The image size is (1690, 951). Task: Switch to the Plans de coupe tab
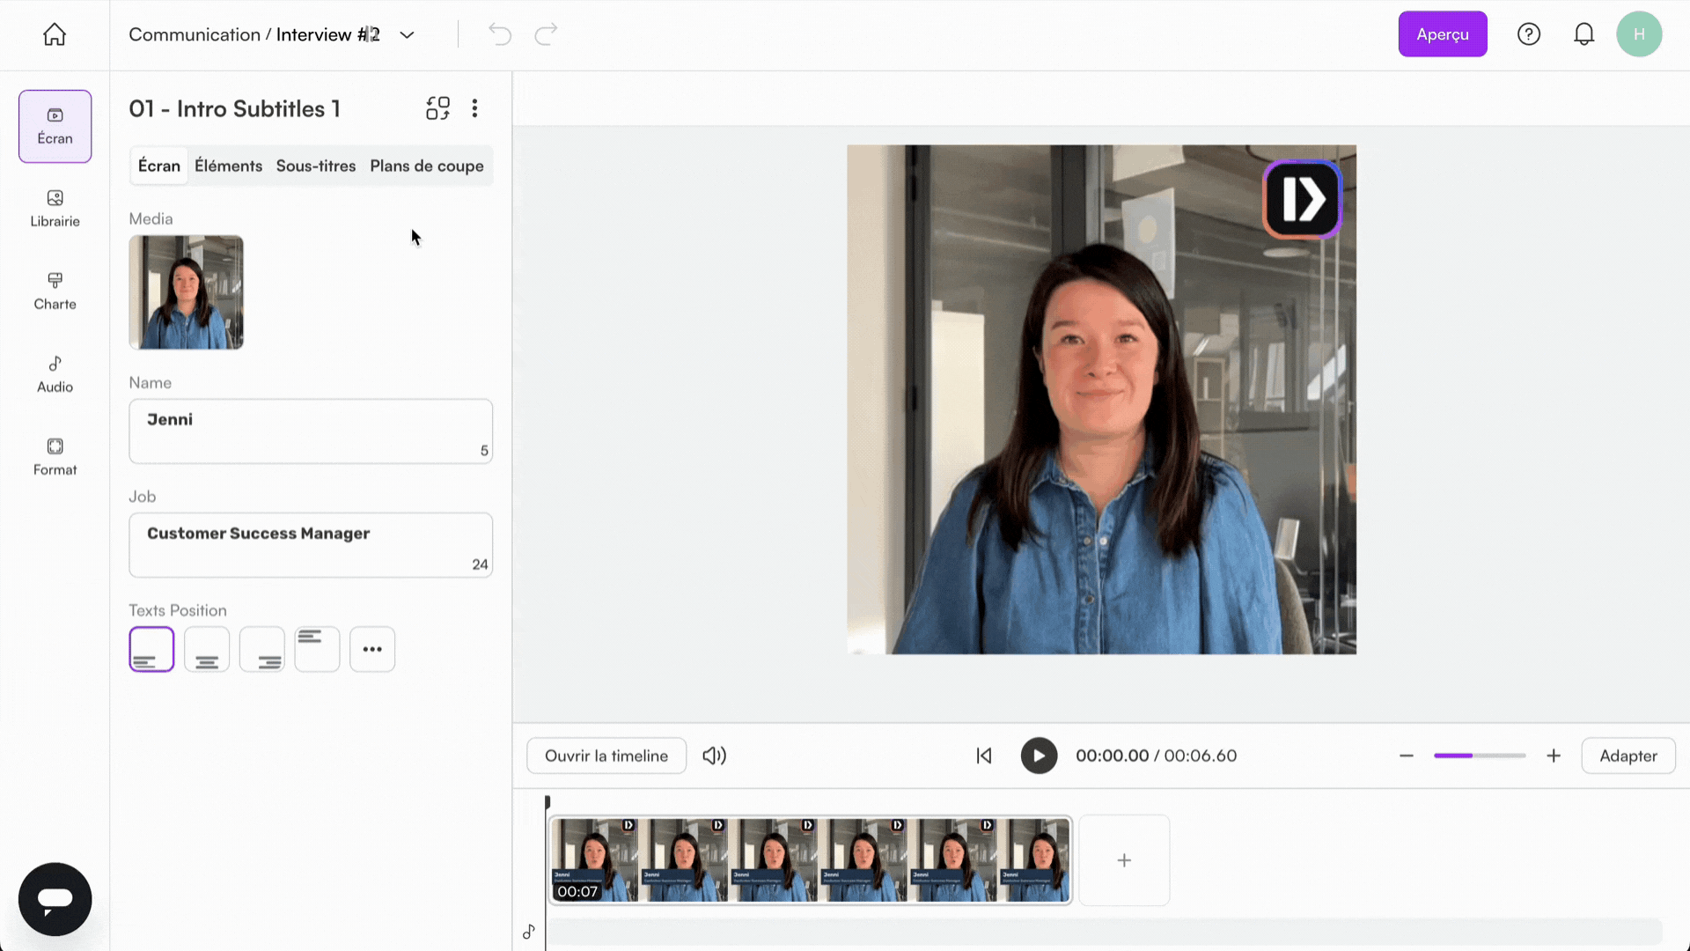426,166
